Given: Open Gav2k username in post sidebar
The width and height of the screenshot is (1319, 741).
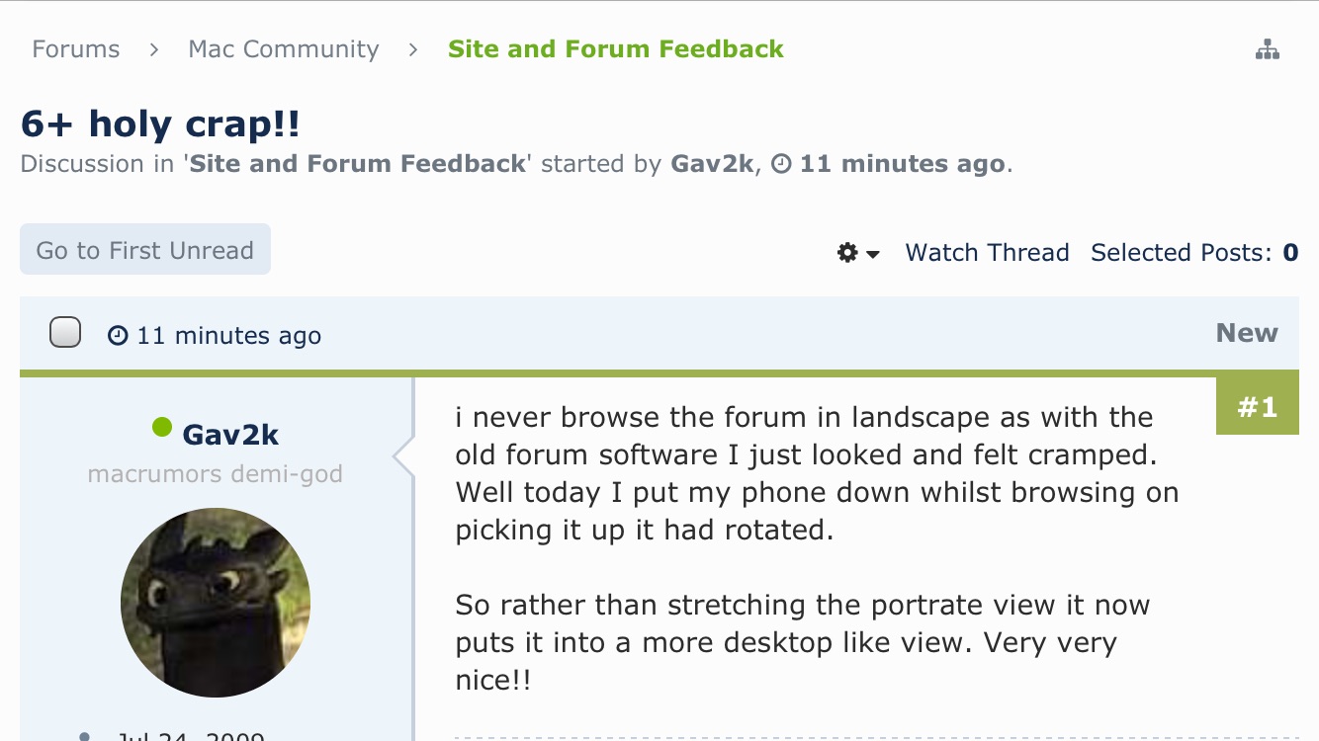Looking at the screenshot, I should tap(230, 435).
